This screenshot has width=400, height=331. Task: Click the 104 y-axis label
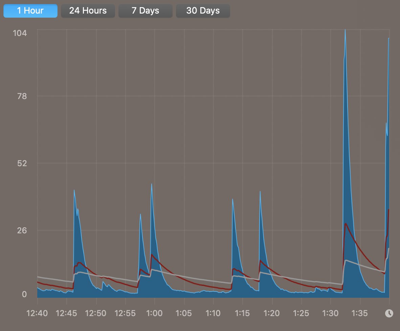[x=20, y=33]
